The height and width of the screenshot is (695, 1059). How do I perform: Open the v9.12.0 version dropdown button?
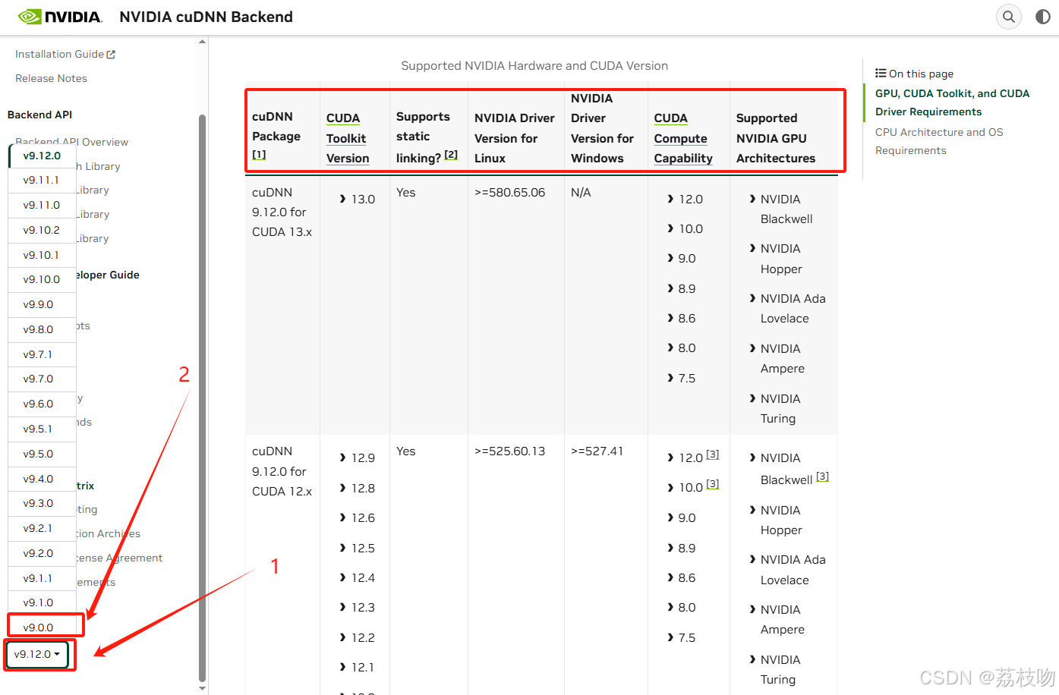[x=36, y=654]
